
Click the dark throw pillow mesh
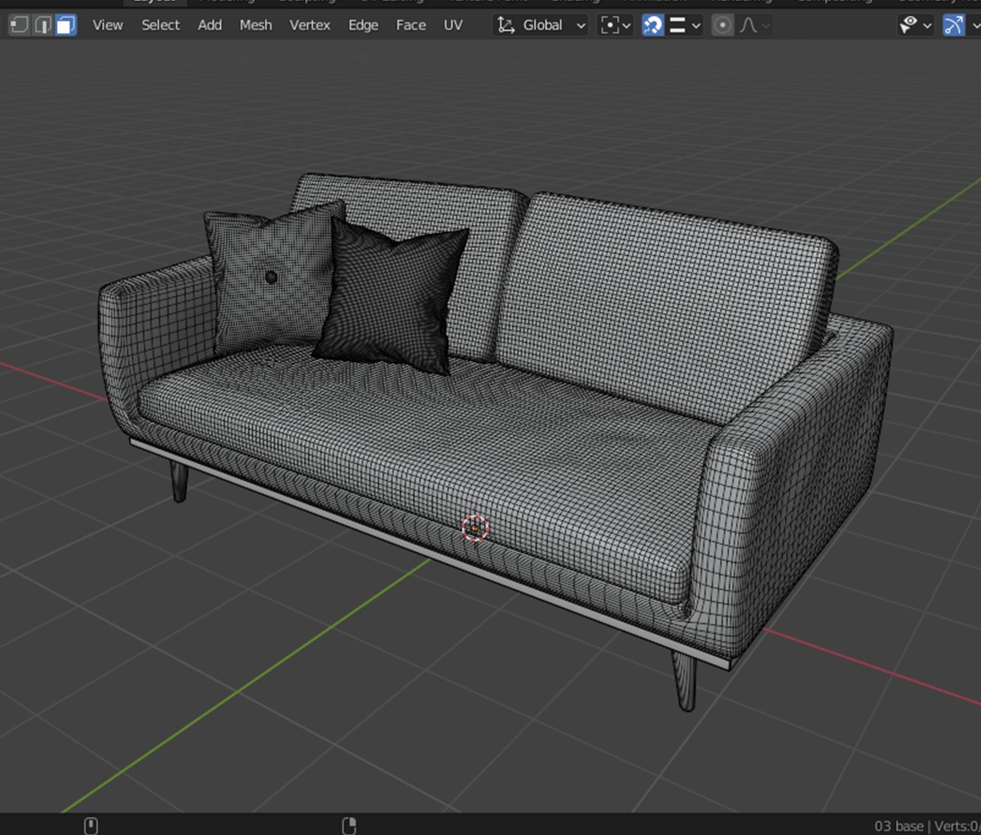point(394,297)
